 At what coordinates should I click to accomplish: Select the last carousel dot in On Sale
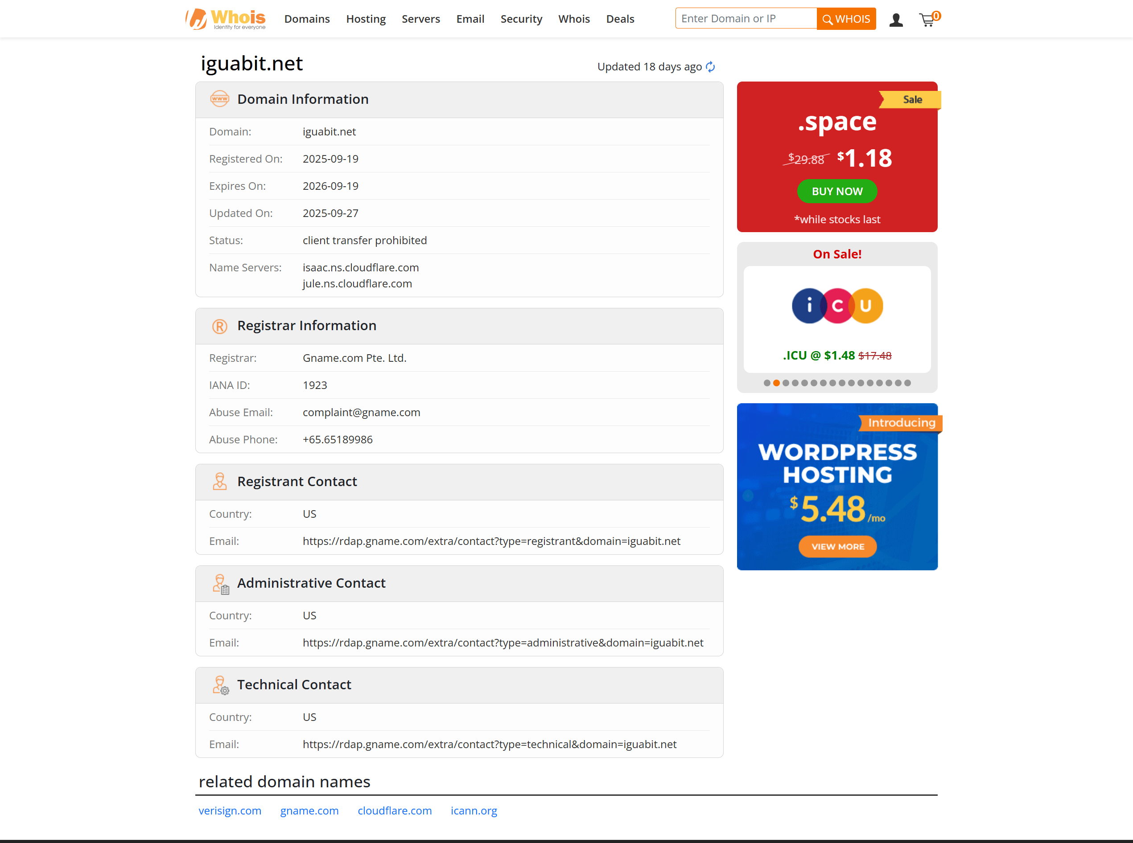pyautogui.click(x=907, y=383)
